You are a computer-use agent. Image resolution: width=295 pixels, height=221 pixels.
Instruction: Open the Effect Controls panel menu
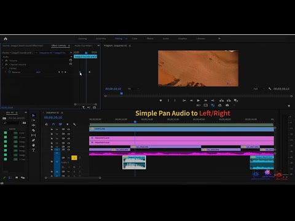click(69, 45)
